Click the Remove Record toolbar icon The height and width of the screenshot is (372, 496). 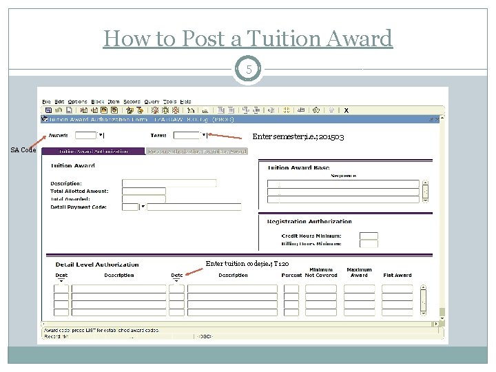[x=94, y=110]
